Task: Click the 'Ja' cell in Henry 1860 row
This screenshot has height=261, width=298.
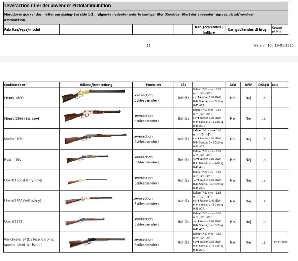Action: [264, 98]
